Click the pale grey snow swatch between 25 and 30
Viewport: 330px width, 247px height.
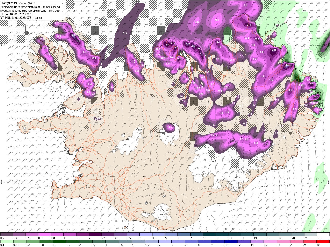(311, 234)
